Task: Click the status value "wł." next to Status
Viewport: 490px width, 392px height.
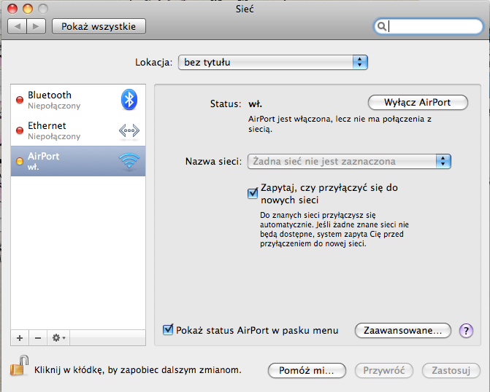Action: (255, 104)
